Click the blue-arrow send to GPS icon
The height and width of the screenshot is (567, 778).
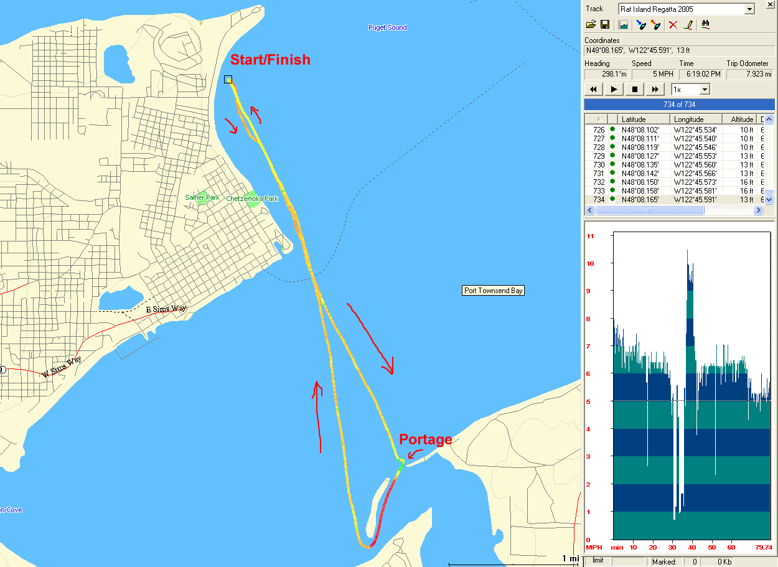pyautogui.click(x=640, y=25)
